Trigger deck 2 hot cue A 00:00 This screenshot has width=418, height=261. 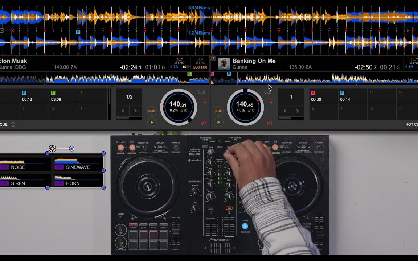point(323,96)
